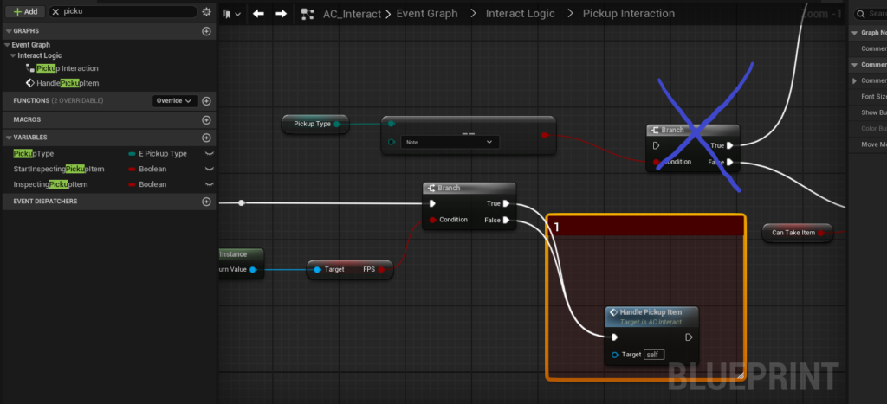Collapse the Interact Logic tree group
Image resolution: width=887 pixels, height=404 pixels.
pos(13,56)
